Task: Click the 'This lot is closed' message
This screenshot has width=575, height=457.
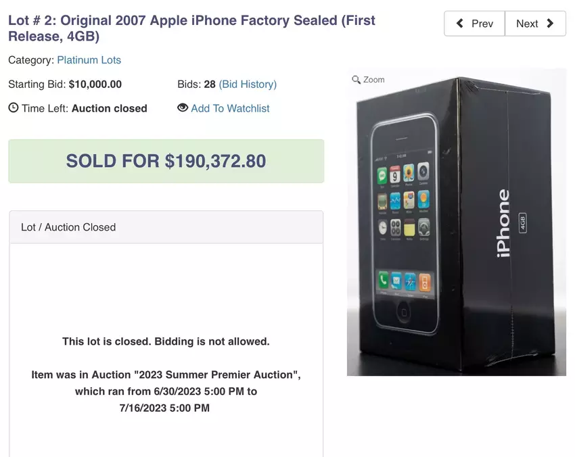Action: pyautogui.click(x=166, y=341)
